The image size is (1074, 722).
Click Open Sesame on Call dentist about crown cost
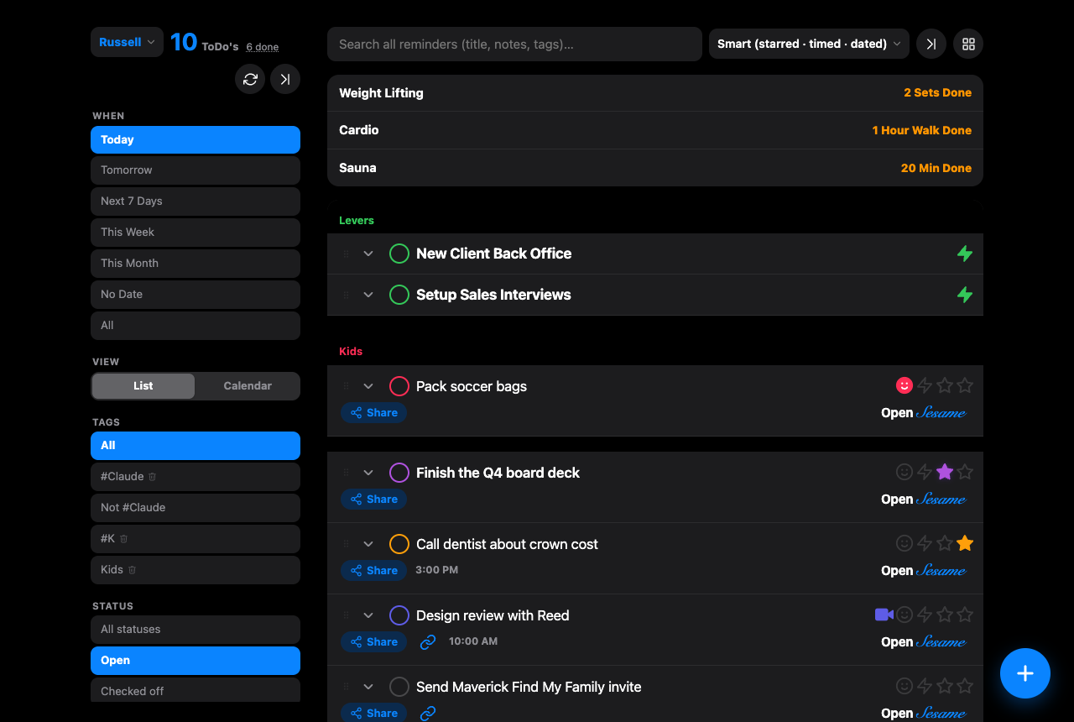click(924, 571)
